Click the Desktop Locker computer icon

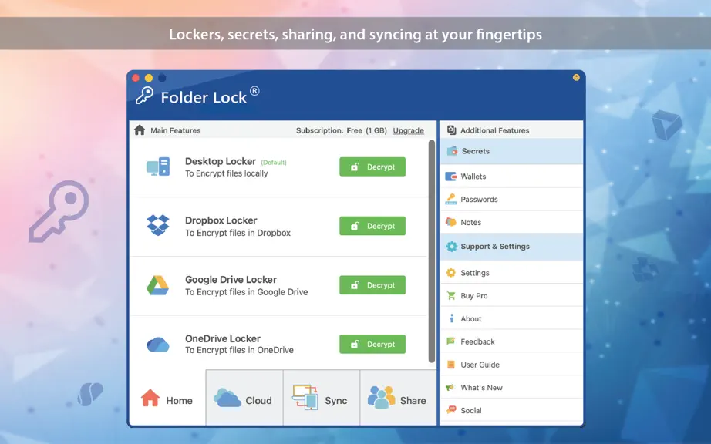click(158, 166)
